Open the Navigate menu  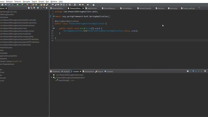click(26, 1)
